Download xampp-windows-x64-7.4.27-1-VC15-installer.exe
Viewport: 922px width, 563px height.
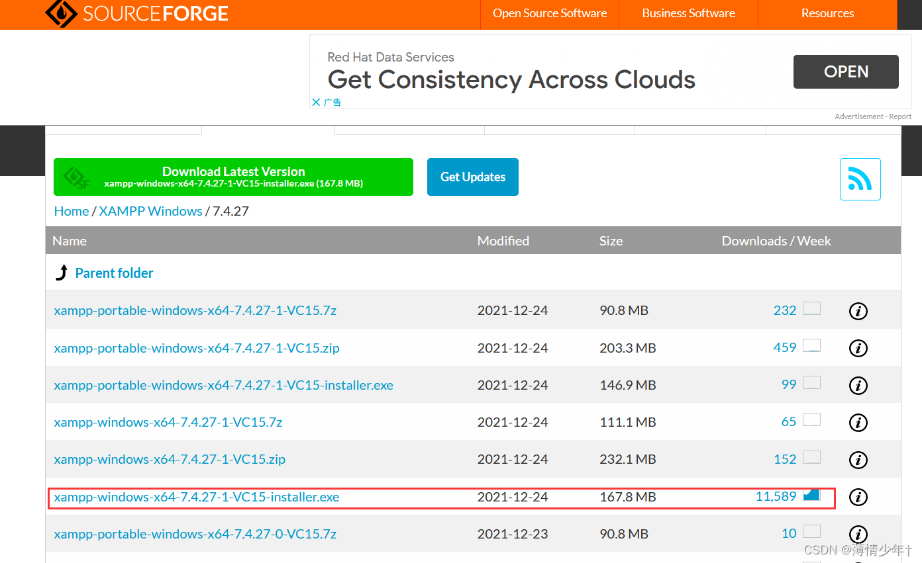tap(197, 497)
